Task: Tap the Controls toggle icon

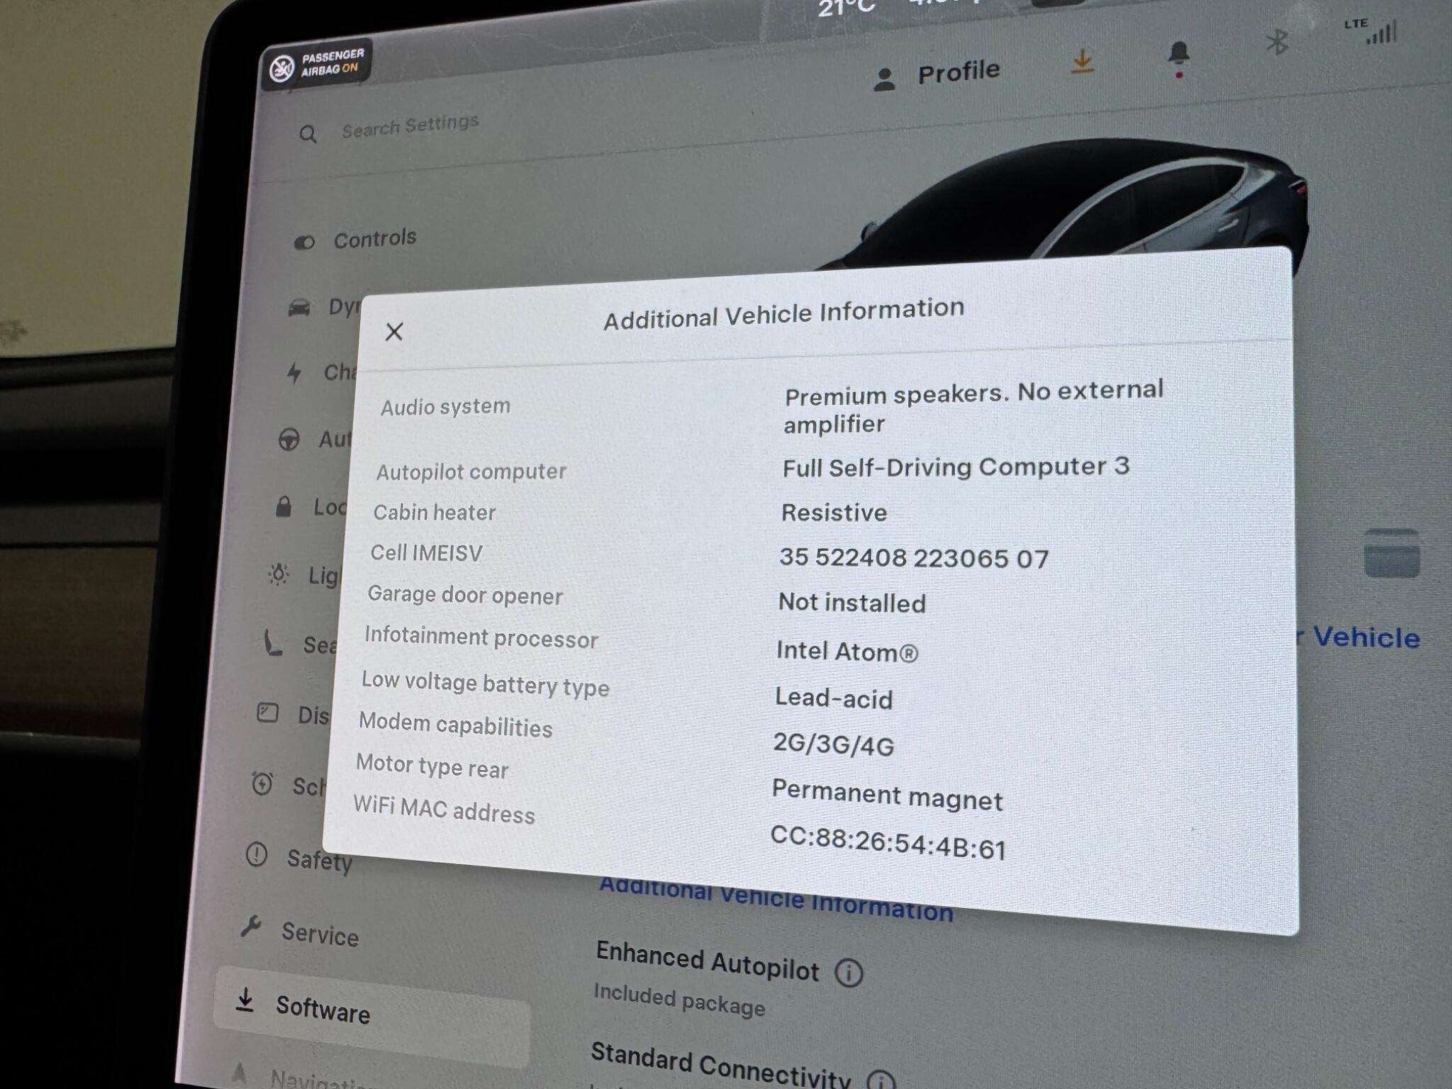Action: (304, 243)
